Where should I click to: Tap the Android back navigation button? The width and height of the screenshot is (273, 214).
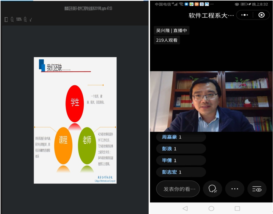point(185,208)
